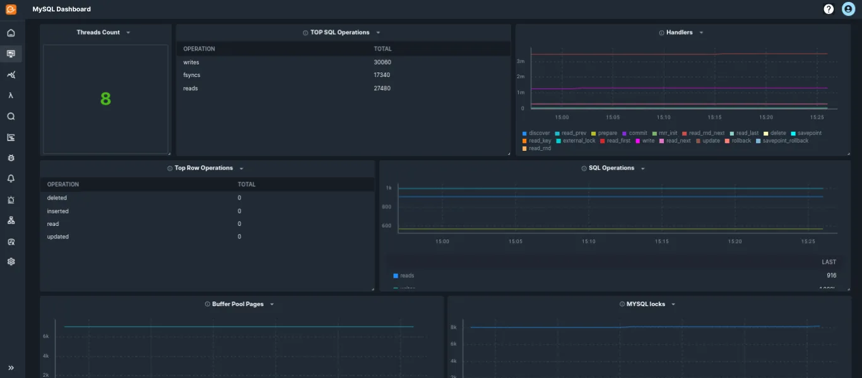Open the Buffer Pool Pages panel dropdown arrow
862x378 pixels.
[x=272, y=304]
